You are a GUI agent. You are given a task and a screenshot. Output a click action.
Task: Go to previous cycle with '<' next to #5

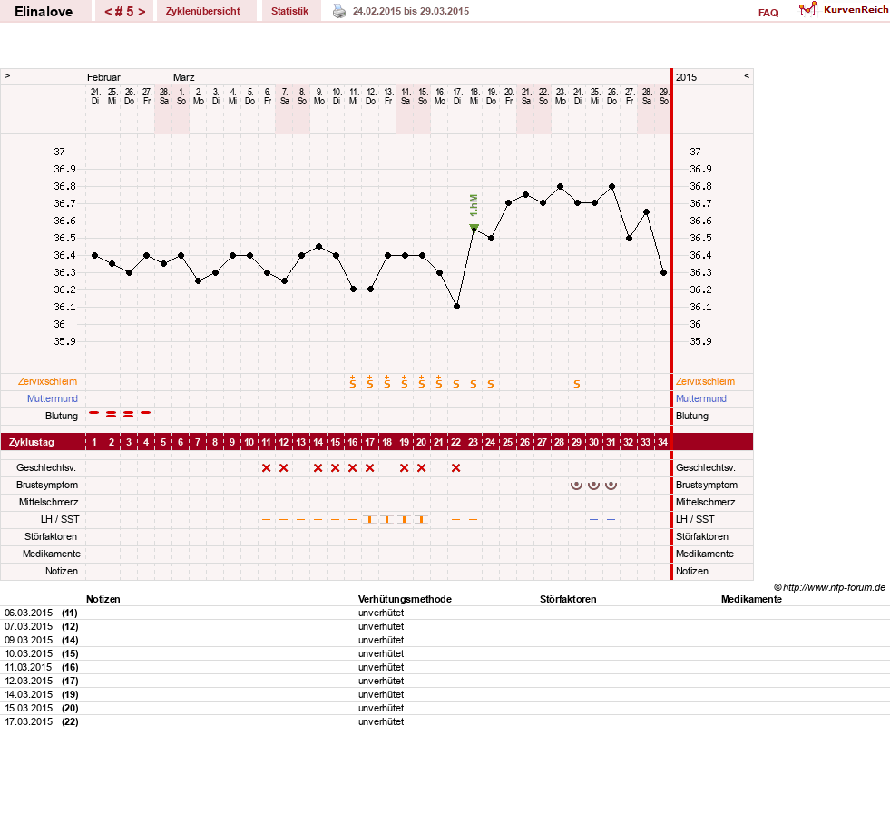pos(108,12)
